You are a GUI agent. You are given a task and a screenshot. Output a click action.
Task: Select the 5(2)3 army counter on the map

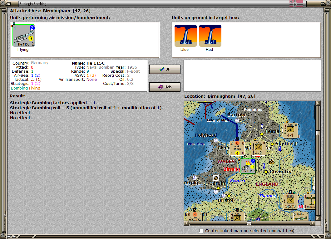[x=290, y=202]
